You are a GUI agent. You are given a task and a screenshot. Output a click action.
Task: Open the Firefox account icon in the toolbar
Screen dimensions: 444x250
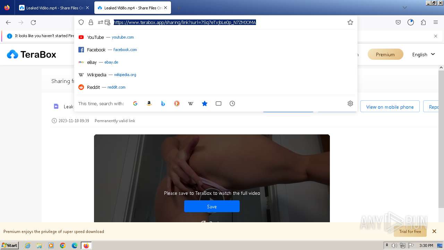pos(411,22)
